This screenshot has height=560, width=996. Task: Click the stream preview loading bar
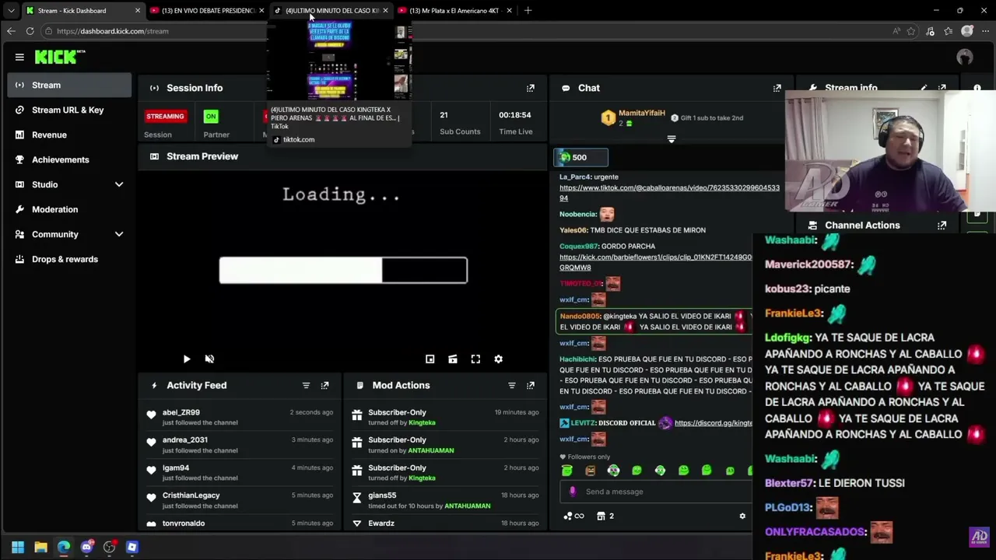pos(343,270)
